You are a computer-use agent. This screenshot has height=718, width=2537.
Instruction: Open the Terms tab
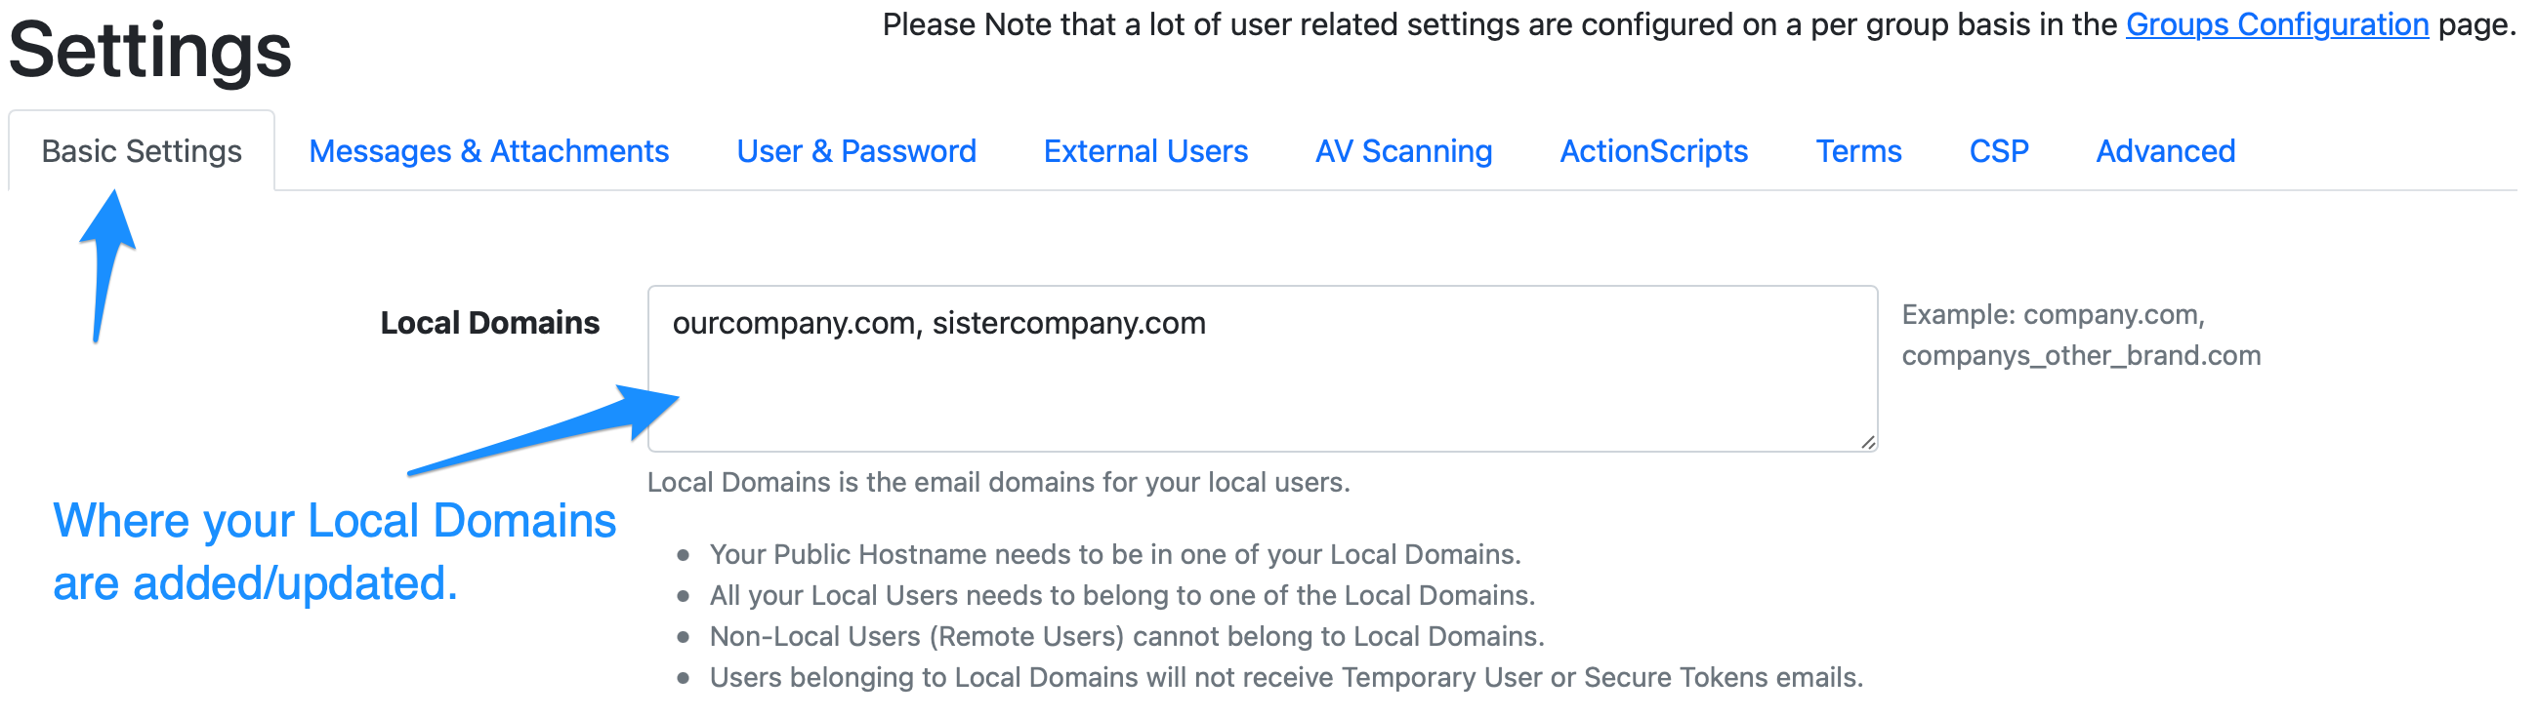point(1858,151)
